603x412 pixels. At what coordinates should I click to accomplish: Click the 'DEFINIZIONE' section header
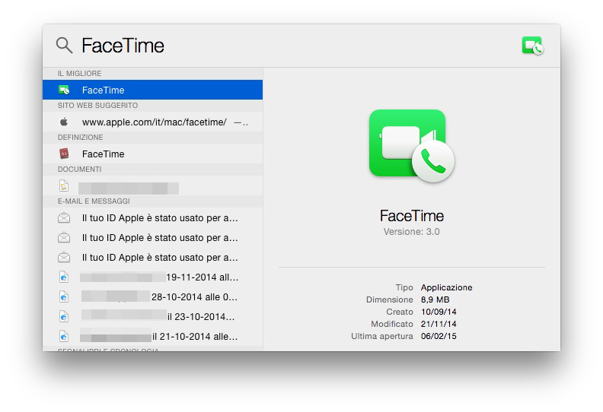tap(81, 138)
